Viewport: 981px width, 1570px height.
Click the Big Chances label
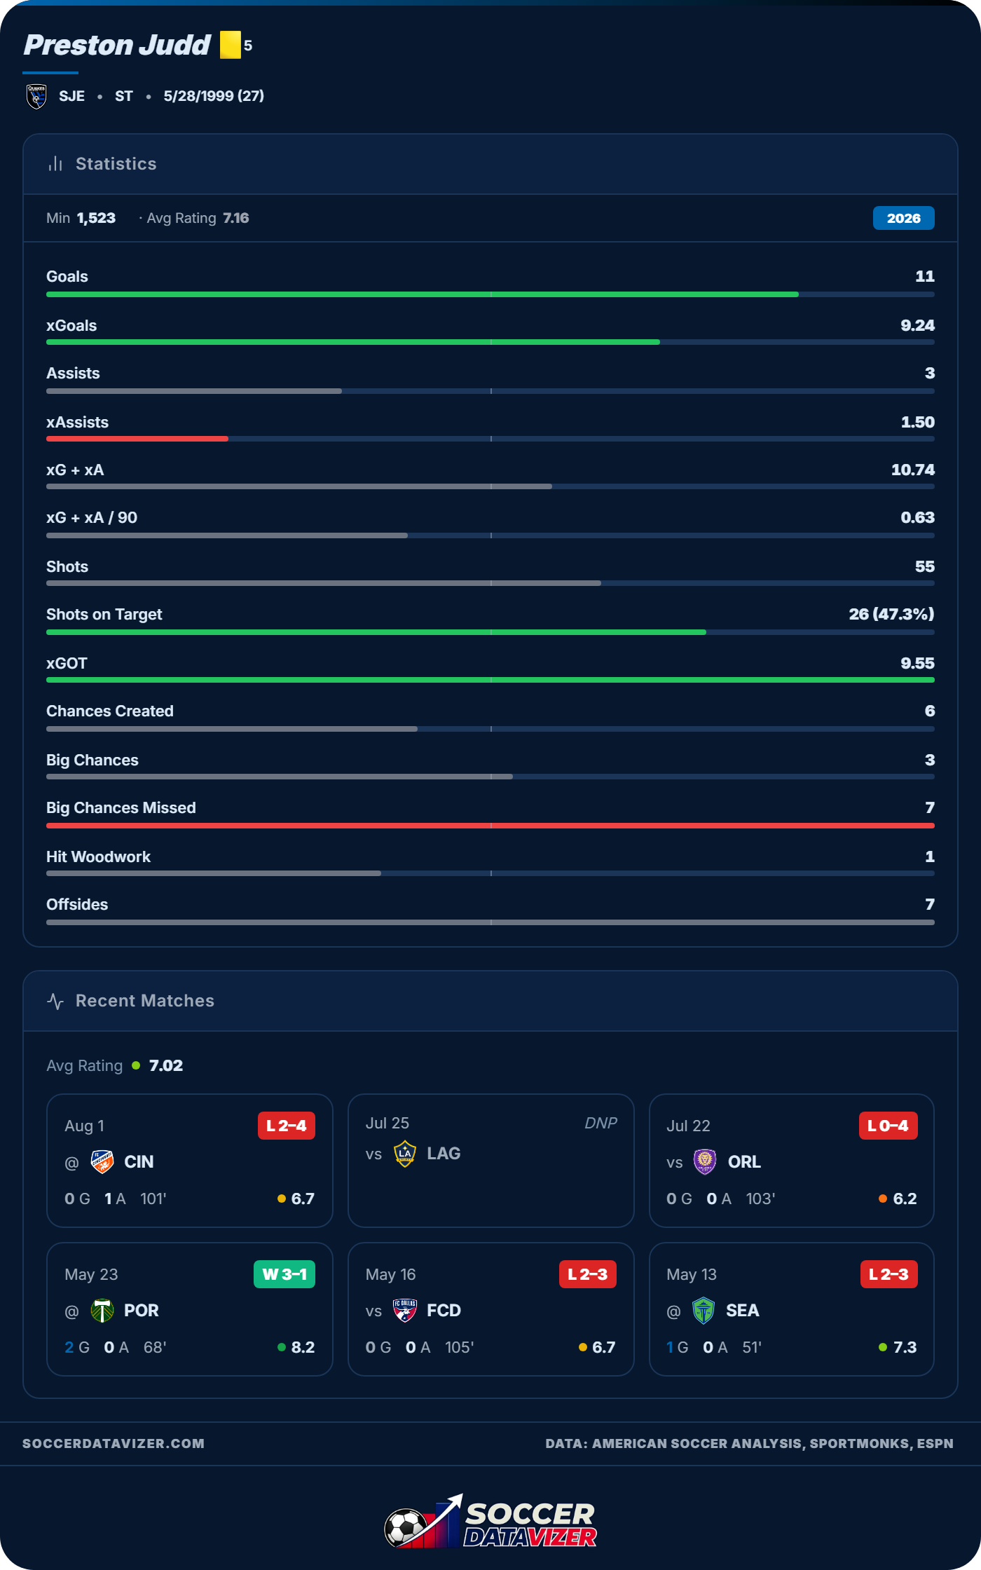(92, 760)
